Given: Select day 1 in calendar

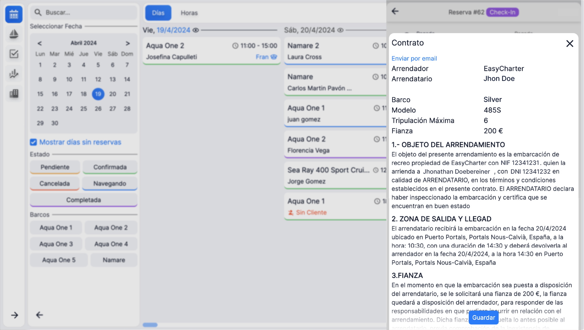Looking at the screenshot, I should (40, 65).
